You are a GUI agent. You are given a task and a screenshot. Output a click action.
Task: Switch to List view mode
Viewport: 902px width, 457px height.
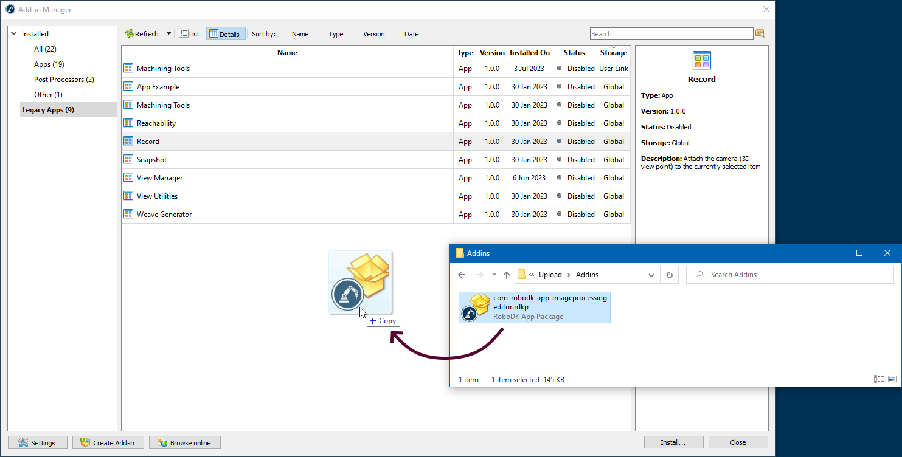(189, 34)
